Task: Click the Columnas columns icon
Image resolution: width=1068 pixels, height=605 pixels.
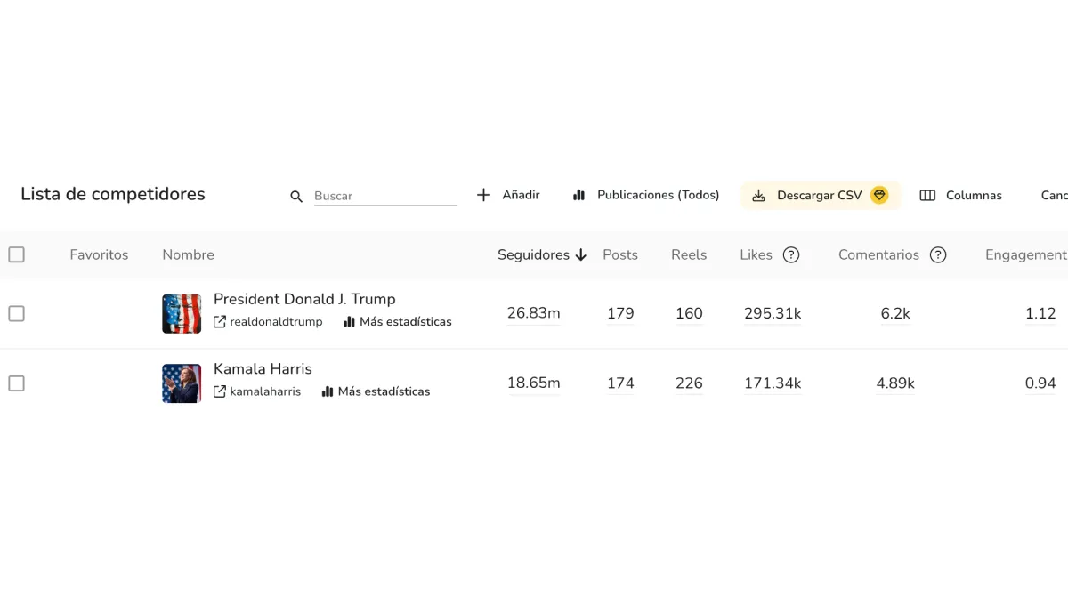Action: [x=928, y=195]
